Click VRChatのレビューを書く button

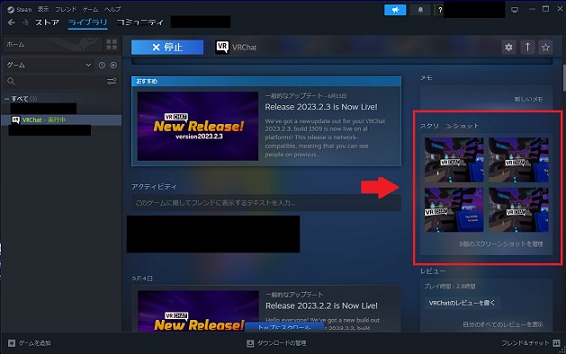[x=462, y=303]
